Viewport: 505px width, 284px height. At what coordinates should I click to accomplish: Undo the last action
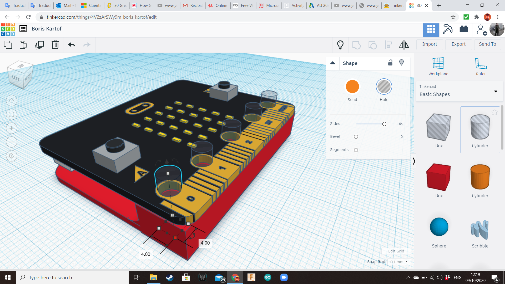[71, 45]
